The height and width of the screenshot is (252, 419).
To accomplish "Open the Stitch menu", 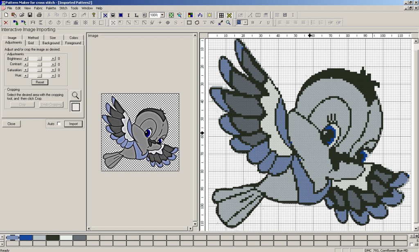I will tap(63, 8).
